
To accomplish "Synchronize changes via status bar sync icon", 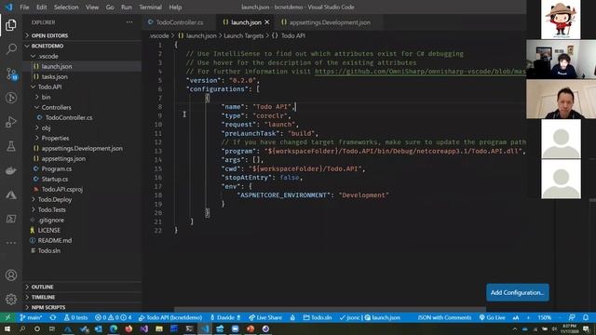I will click(x=53, y=317).
